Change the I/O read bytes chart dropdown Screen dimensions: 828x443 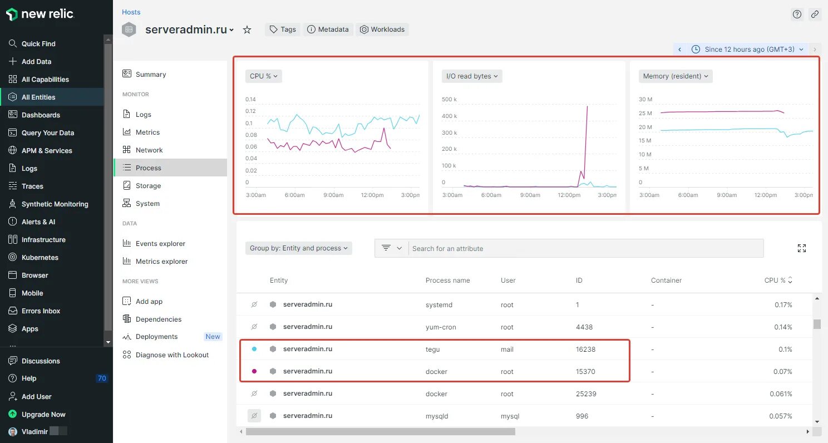472,76
